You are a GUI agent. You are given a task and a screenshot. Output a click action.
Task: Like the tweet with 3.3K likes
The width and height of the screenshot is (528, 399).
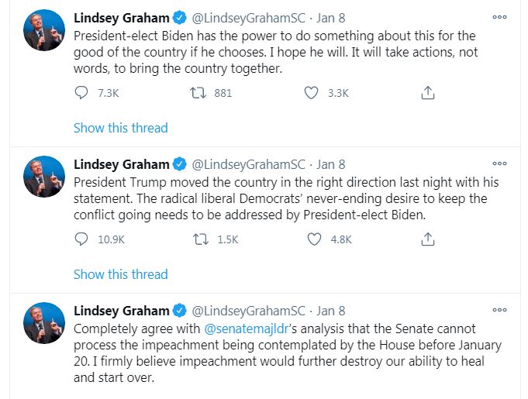coord(312,92)
